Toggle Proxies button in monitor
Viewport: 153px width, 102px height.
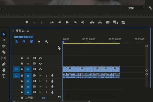coord(123,22)
